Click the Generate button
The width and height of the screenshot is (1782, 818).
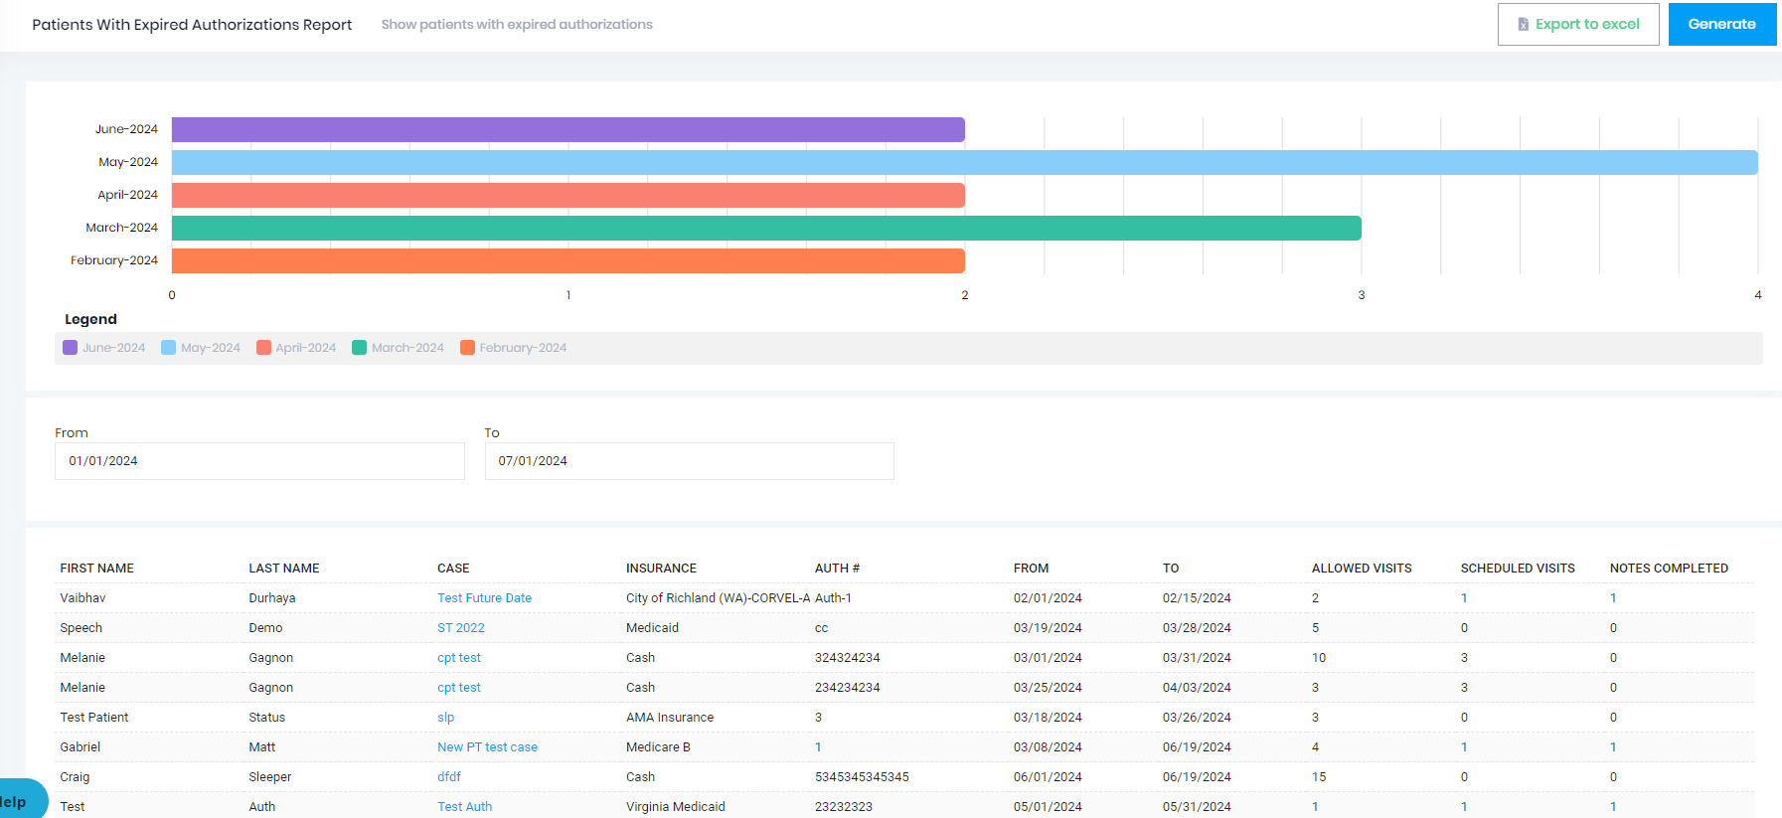click(1721, 24)
